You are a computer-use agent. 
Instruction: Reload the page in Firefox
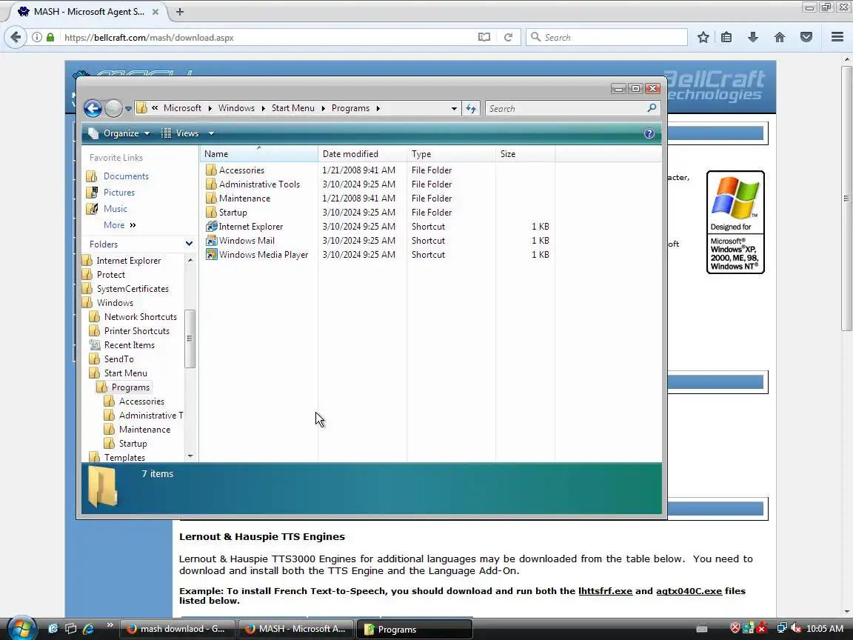tap(508, 38)
